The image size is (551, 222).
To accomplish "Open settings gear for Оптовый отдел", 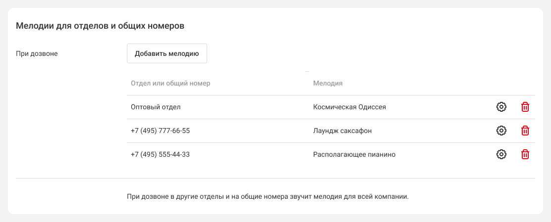I will click(501, 107).
